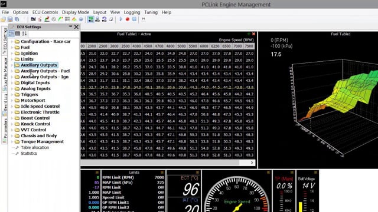Click the multicolor surface view icon
Image resolution: width=378 pixels, height=212 pixels.
(74, 19)
